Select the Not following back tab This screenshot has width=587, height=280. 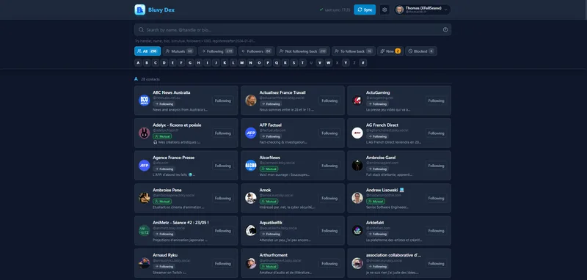point(303,51)
